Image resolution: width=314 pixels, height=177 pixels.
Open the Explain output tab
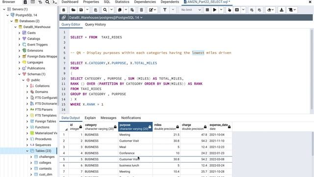tap(90, 118)
